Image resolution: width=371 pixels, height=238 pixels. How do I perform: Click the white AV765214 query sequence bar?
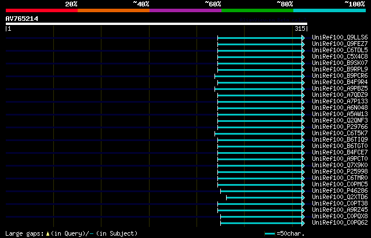pos(157,24)
